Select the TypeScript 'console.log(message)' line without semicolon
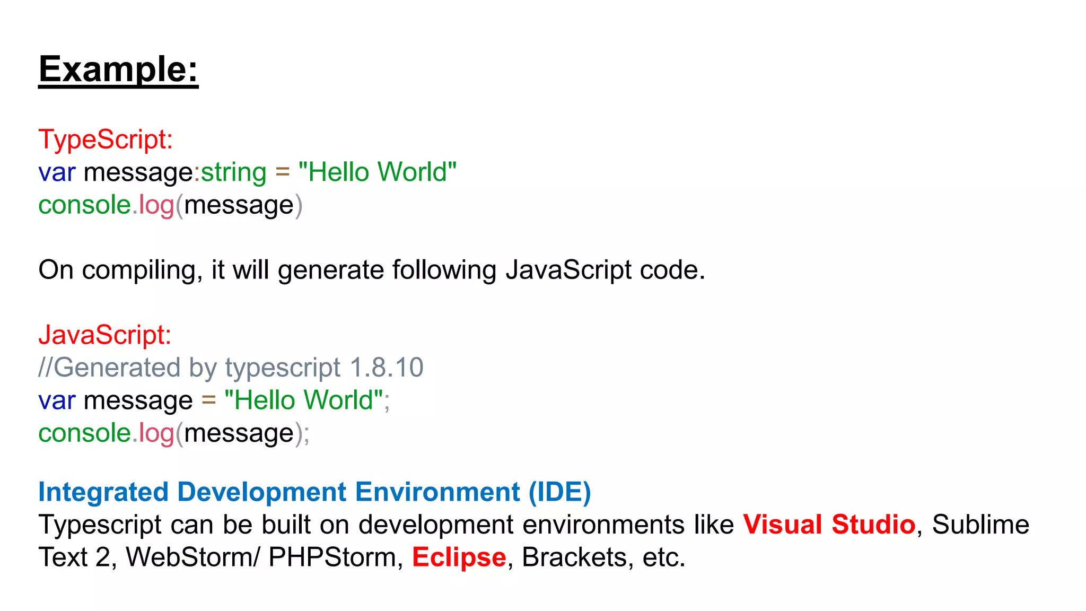This screenshot has width=1086, height=611. coord(170,205)
